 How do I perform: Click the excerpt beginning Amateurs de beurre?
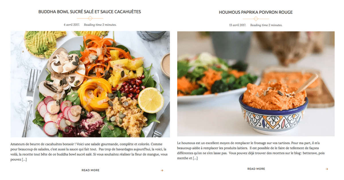click(x=89, y=152)
